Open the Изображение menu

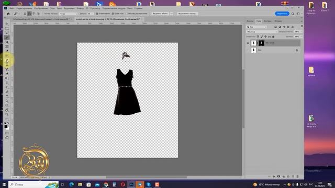41,8
